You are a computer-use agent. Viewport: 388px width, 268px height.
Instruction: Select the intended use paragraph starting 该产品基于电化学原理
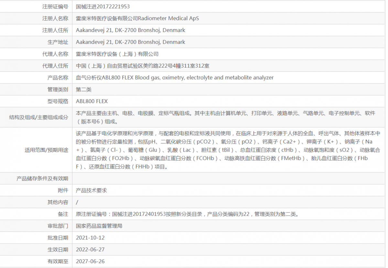(x=228, y=150)
